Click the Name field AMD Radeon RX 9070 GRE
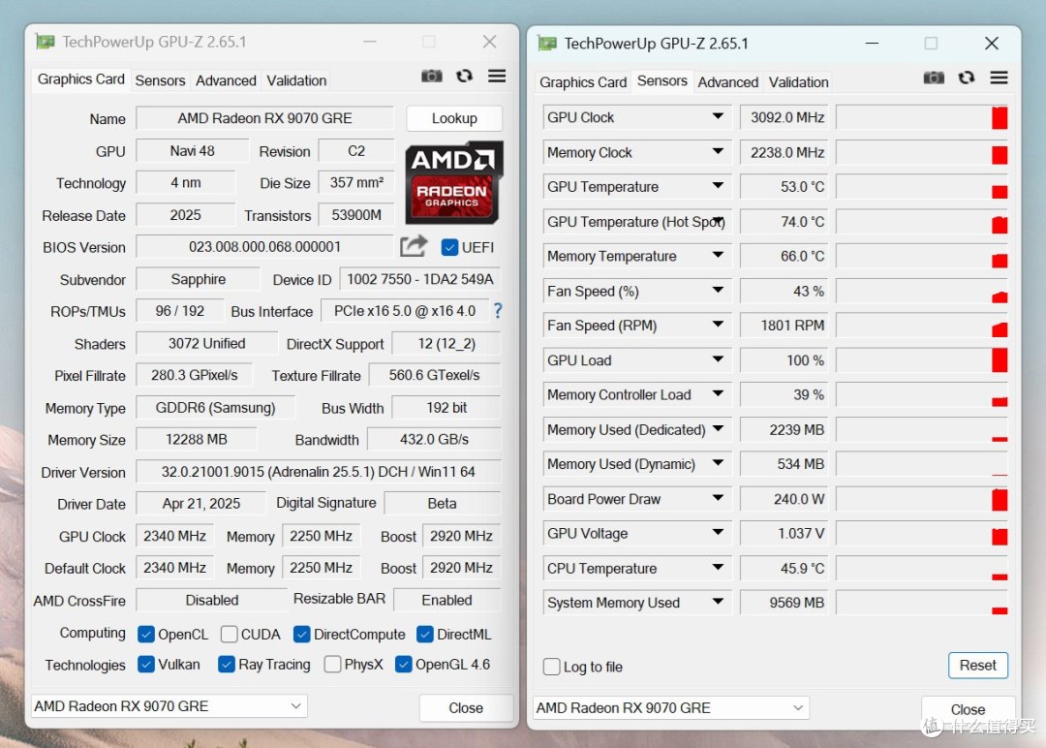Image resolution: width=1046 pixels, height=748 pixels. (264, 118)
